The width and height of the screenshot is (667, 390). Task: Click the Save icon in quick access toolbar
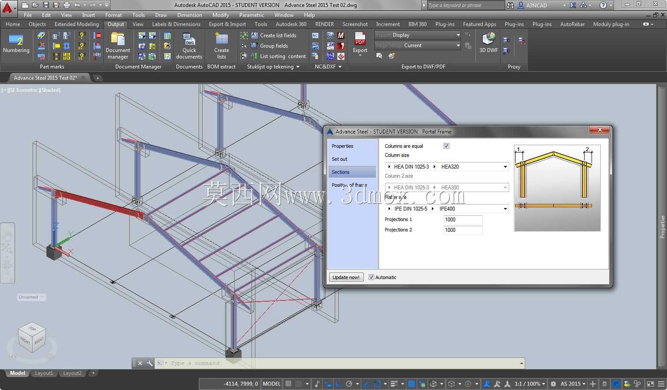[46, 5]
